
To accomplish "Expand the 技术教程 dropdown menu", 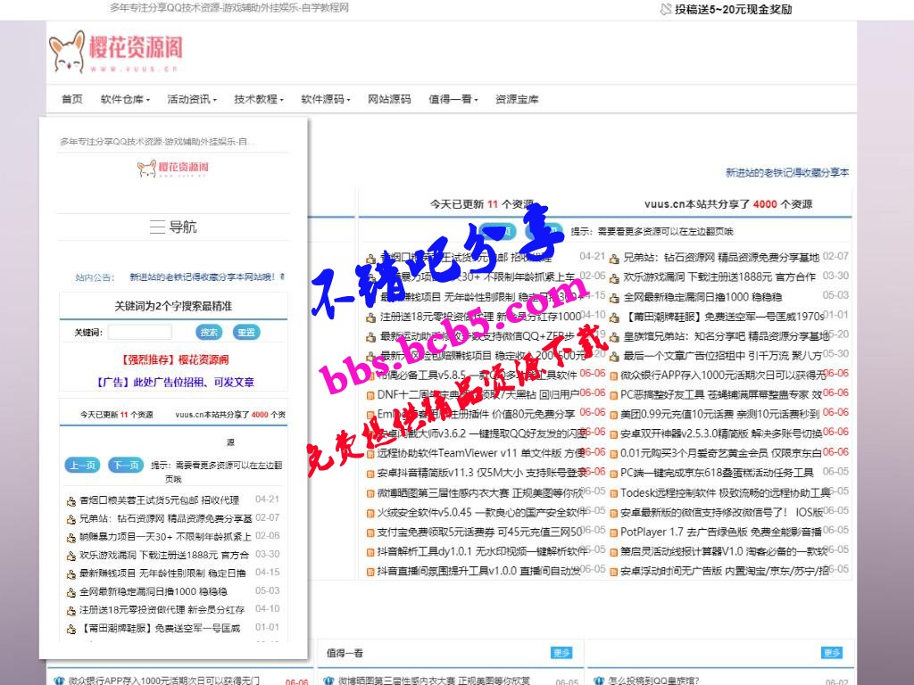I will click(x=259, y=99).
